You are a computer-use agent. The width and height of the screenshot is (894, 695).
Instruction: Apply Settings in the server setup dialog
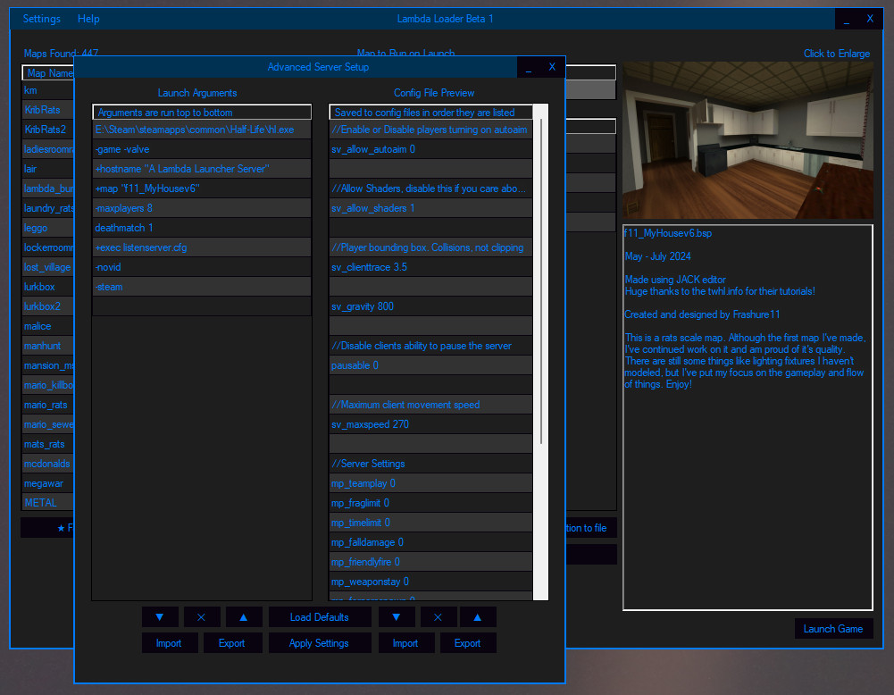tap(319, 642)
